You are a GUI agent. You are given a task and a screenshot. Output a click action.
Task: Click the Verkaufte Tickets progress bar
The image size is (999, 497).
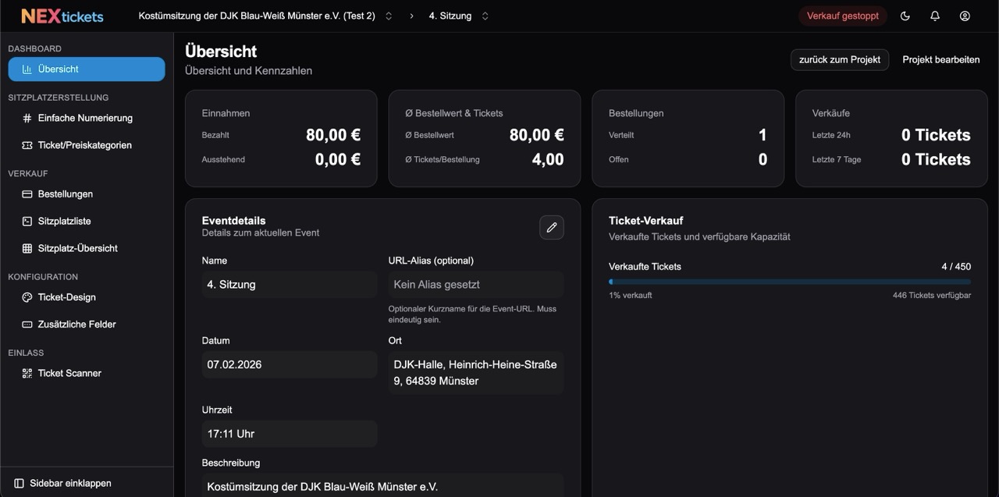(791, 282)
